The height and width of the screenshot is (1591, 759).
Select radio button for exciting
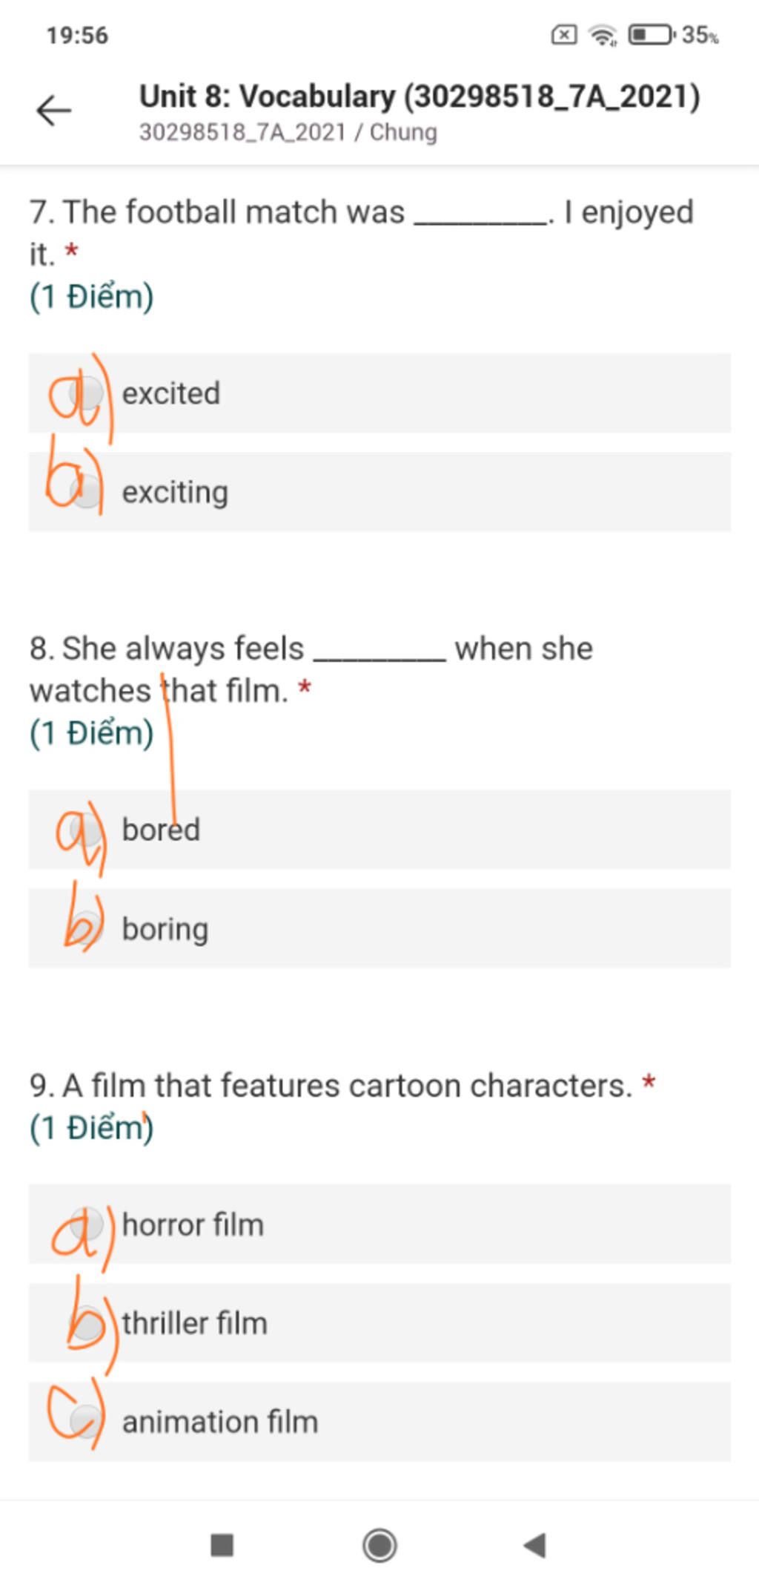86,492
